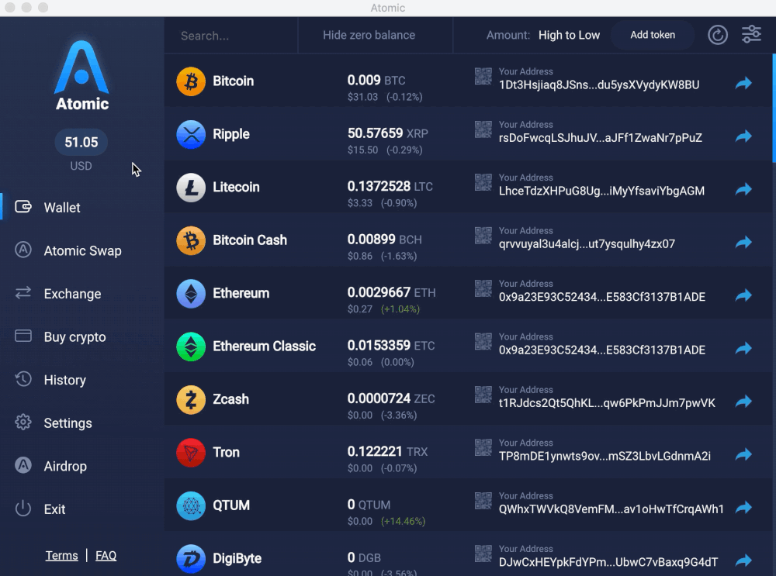Open the Airdrop section
Image resolution: width=776 pixels, height=576 pixels.
pos(65,466)
